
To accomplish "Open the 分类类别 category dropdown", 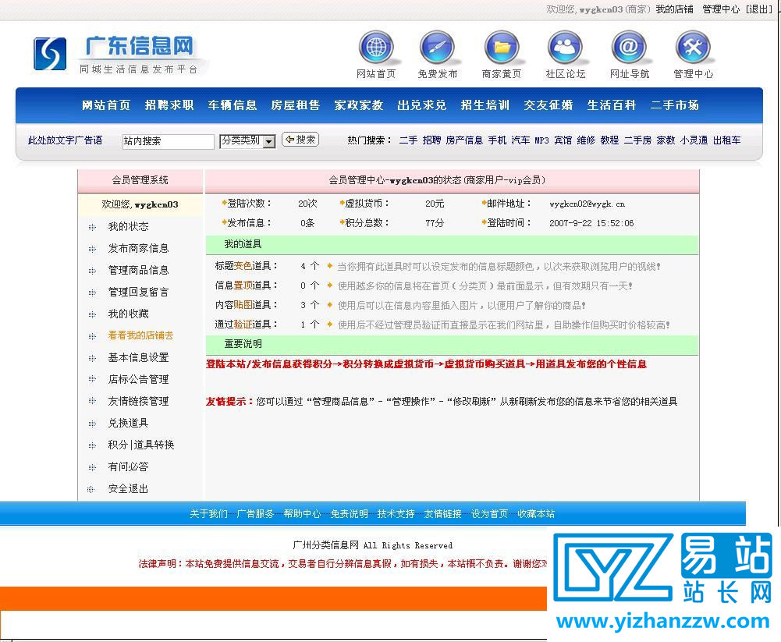I will [247, 141].
